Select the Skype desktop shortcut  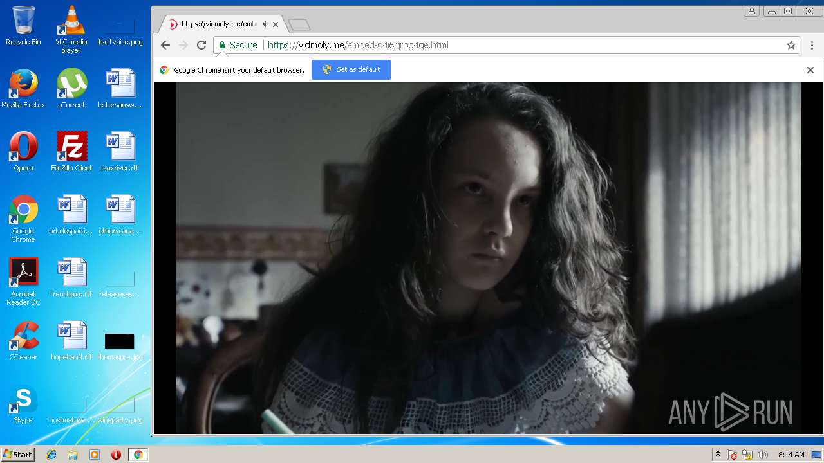[23, 404]
